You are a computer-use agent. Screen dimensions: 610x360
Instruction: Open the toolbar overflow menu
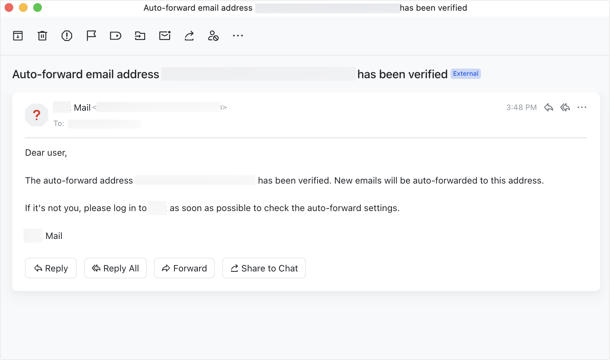pos(237,36)
